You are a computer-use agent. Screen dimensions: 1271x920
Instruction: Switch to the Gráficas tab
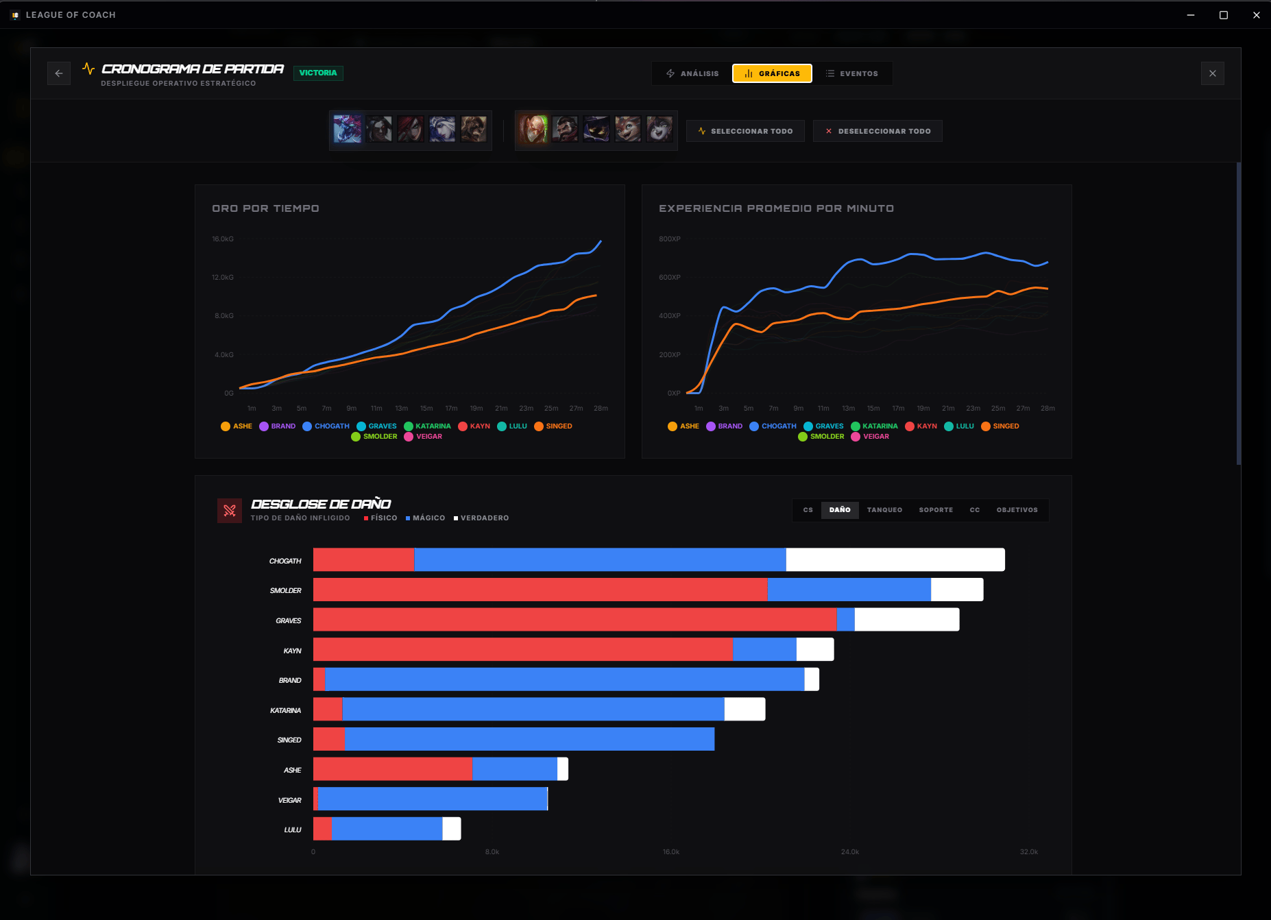point(772,73)
